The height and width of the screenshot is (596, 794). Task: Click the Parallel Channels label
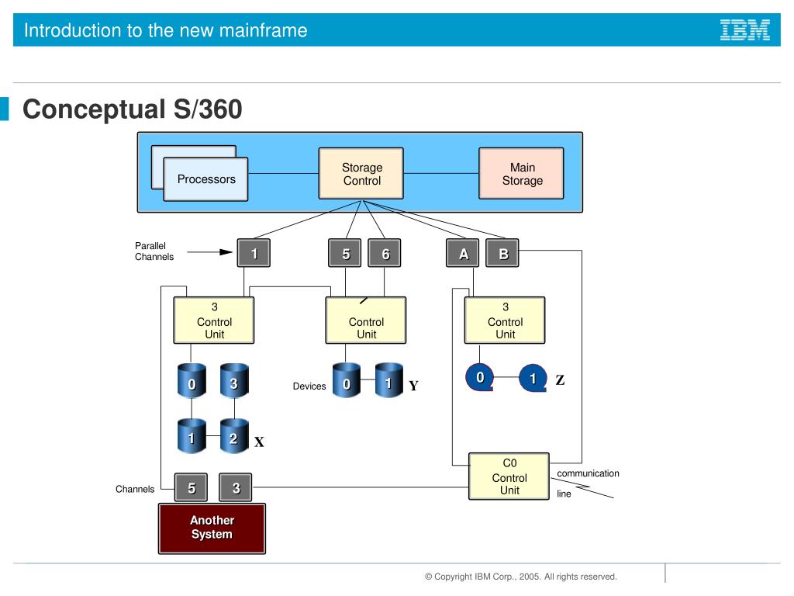[154, 251]
